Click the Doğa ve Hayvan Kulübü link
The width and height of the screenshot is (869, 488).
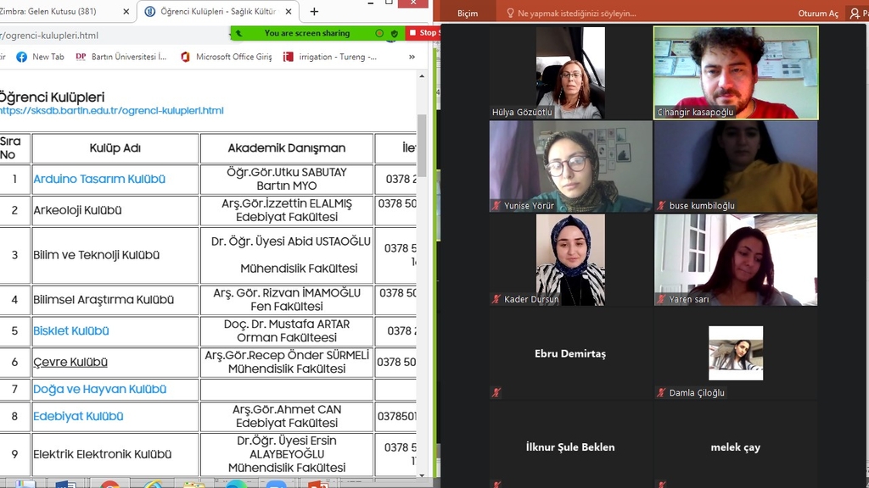coord(99,389)
